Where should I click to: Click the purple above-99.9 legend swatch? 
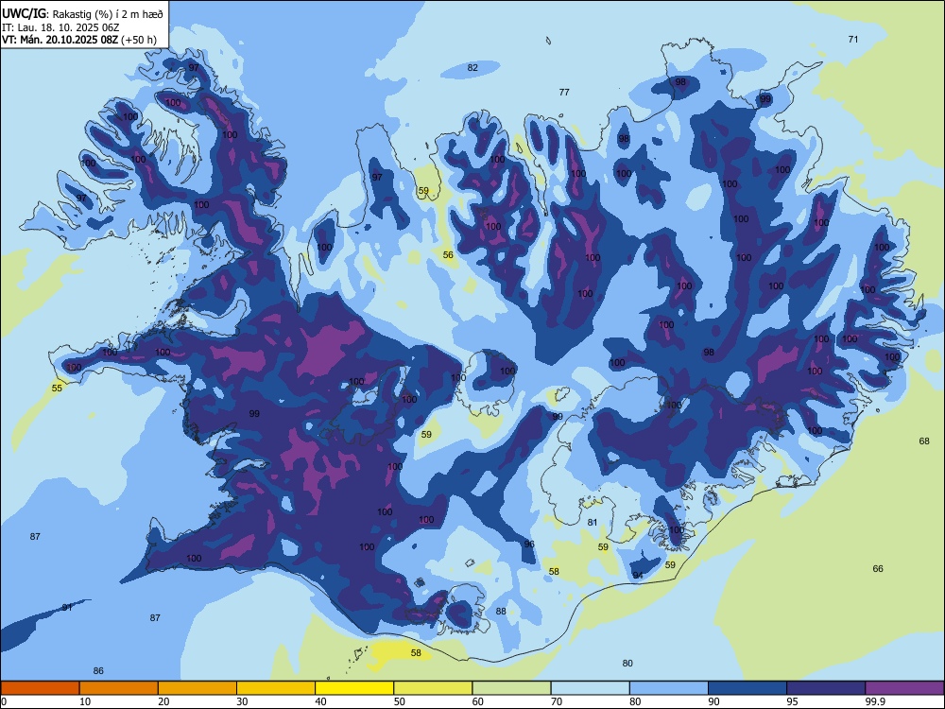(904, 688)
